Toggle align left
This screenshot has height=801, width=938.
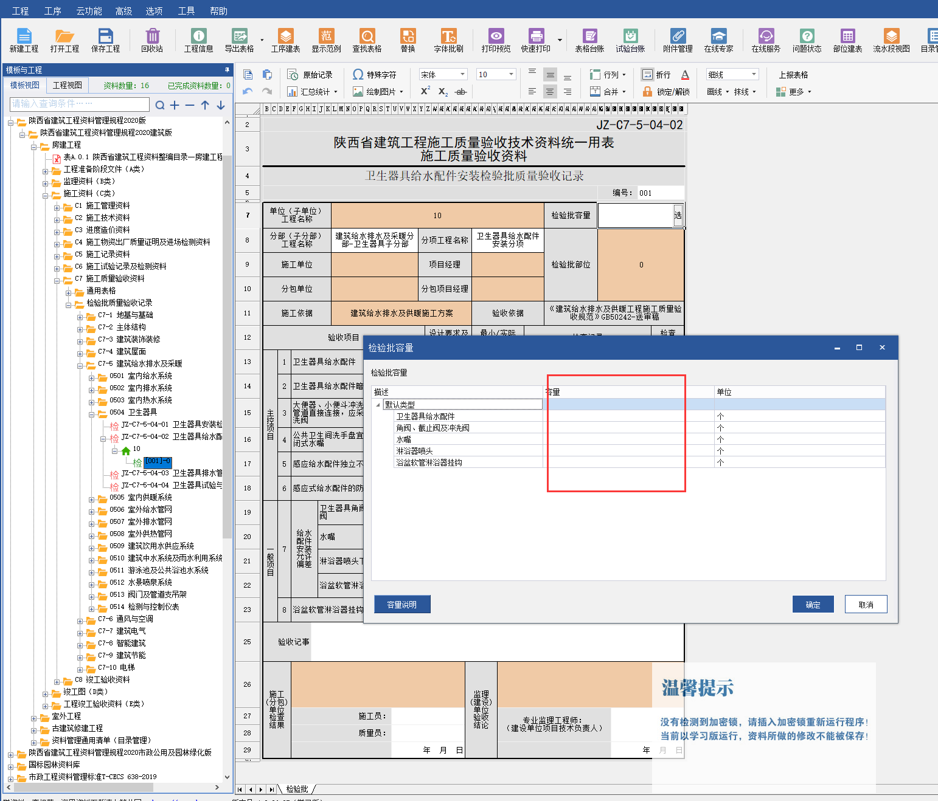[532, 91]
